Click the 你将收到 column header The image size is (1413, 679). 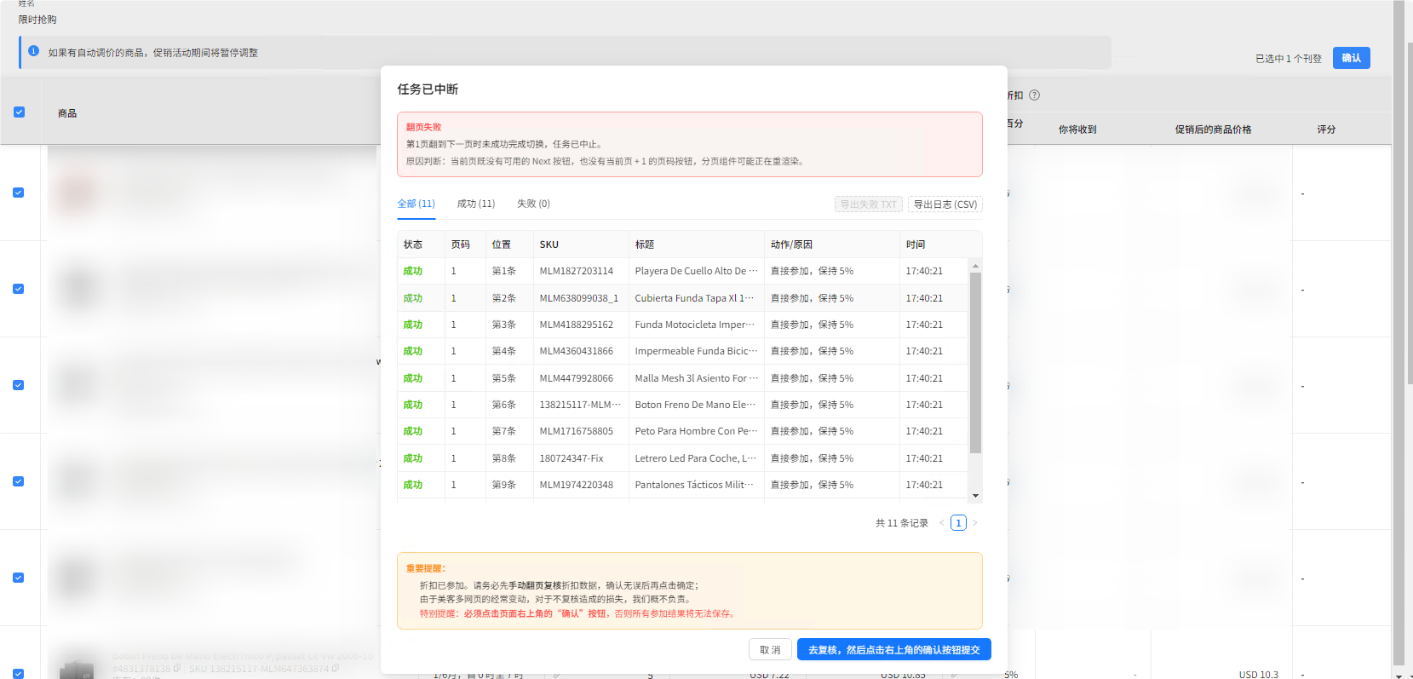click(1077, 129)
